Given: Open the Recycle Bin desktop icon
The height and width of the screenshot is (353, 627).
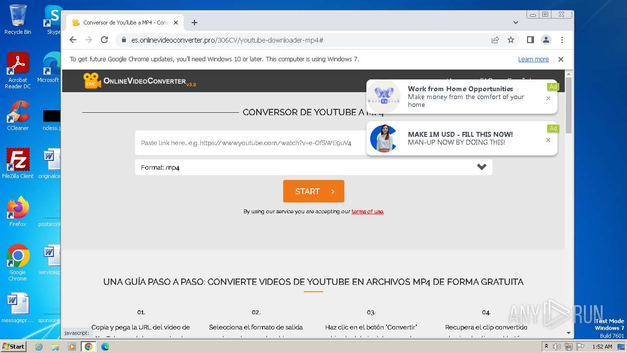Looking at the screenshot, I should pos(18,20).
